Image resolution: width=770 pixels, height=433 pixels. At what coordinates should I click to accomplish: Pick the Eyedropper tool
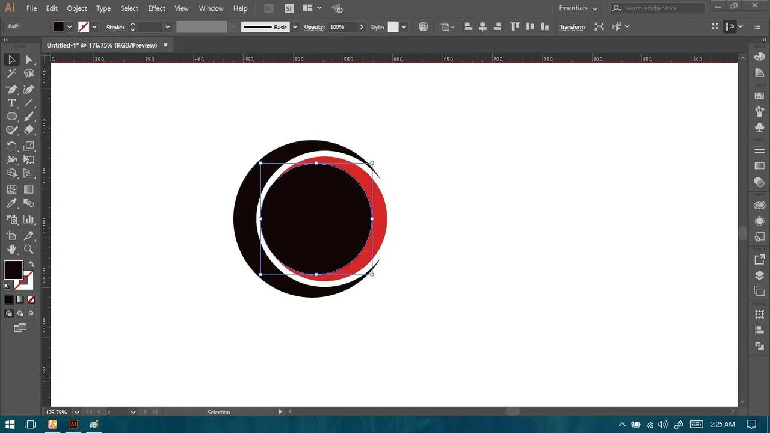coord(11,204)
